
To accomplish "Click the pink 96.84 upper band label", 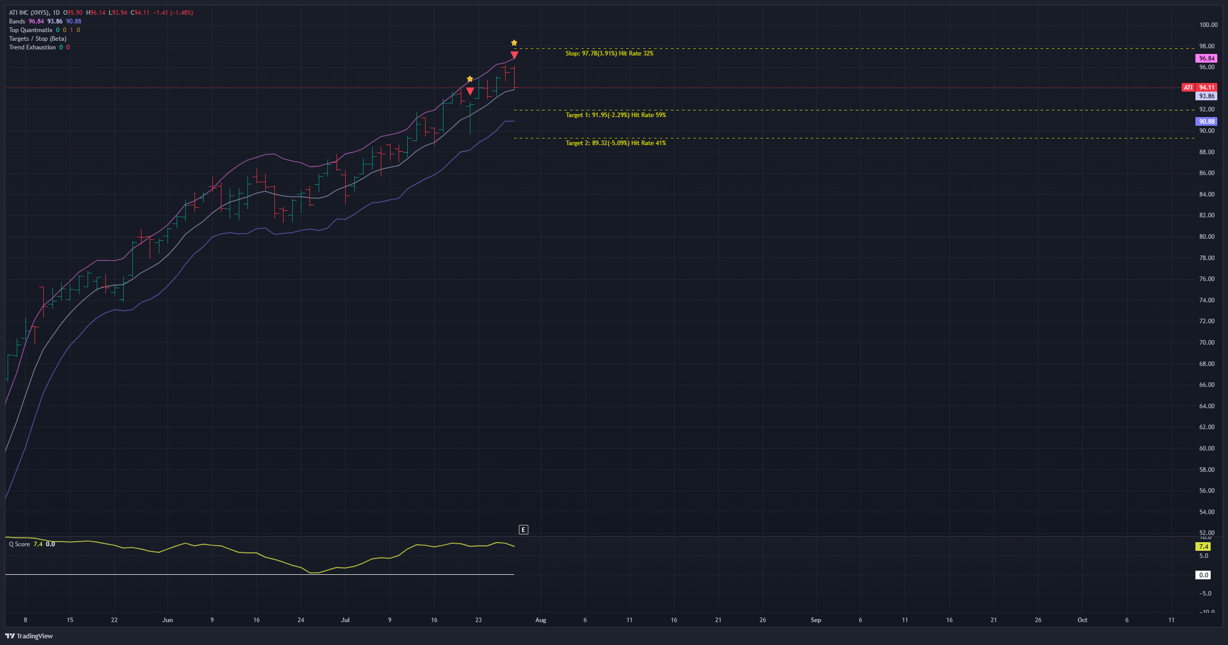I will 1206,59.
